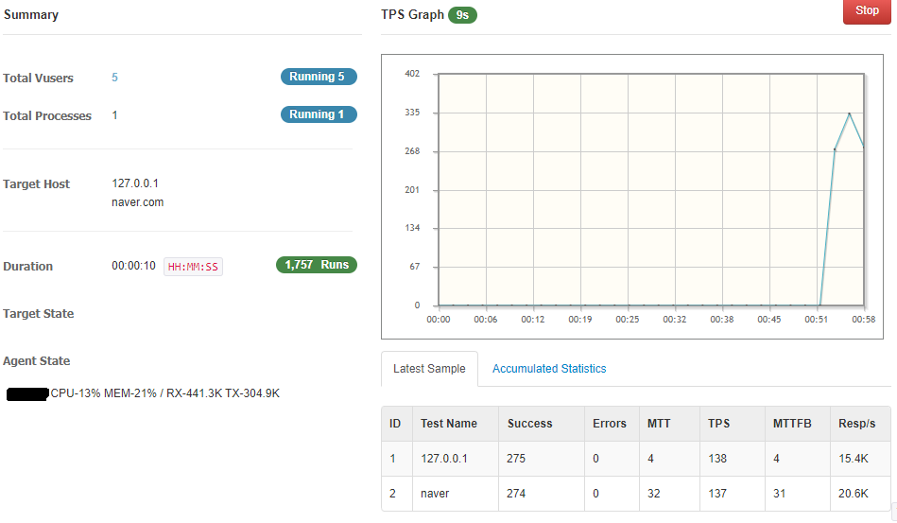897x523 pixels.
Task: Open test ID 1 link in table
Action: pyautogui.click(x=393, y=459)
